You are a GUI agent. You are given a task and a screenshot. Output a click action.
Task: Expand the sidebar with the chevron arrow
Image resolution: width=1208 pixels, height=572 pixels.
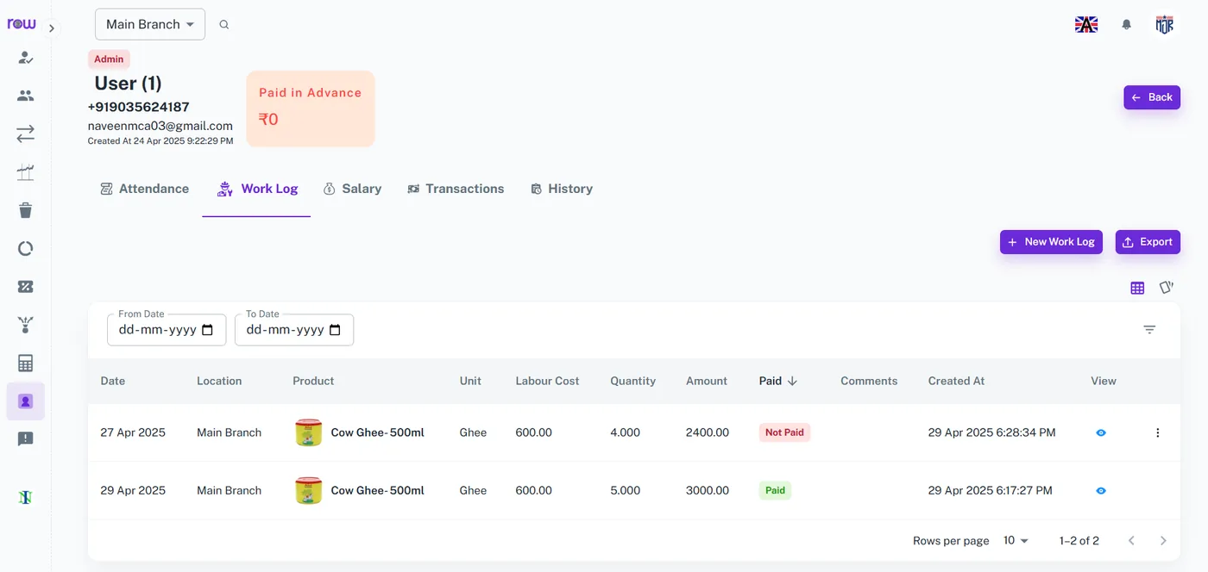tap(52, 28)
